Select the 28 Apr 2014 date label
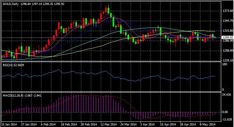234x127 pixels. pyautogui.click(x=189, y=124)
